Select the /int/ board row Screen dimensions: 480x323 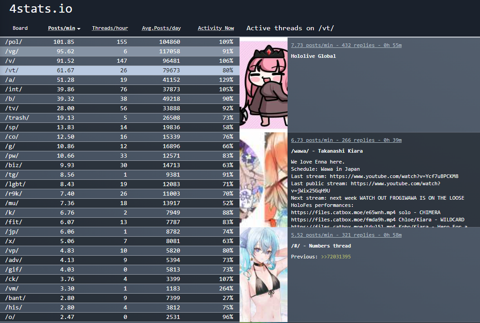[x=120, y=89]
